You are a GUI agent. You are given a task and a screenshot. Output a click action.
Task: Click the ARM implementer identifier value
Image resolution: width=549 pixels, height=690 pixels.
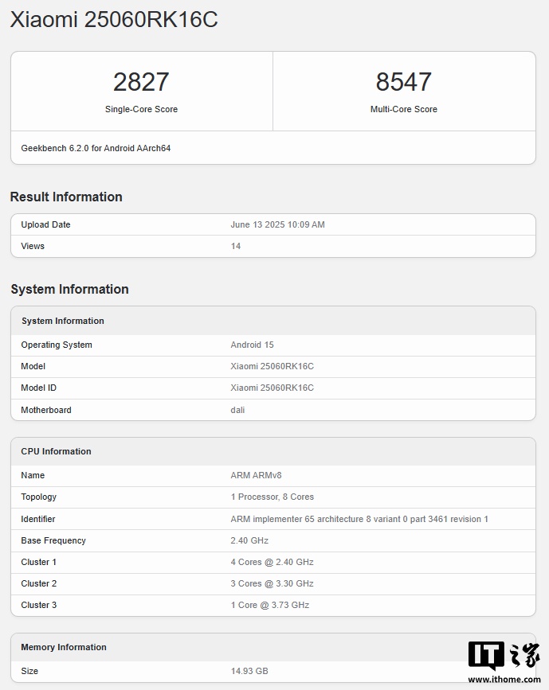(x=359, y=519)
